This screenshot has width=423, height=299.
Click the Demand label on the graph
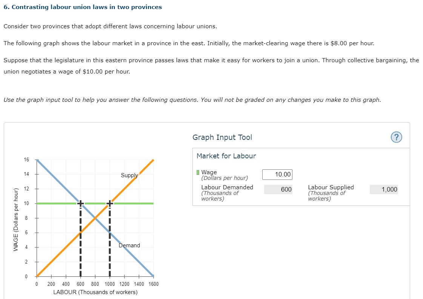[129, 245]
